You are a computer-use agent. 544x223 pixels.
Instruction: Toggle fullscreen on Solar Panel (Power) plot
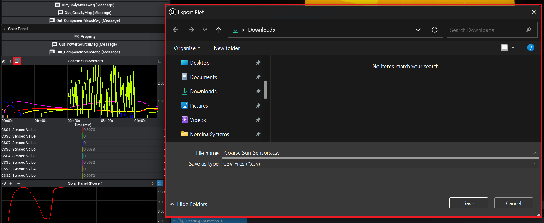coord(160,183)
